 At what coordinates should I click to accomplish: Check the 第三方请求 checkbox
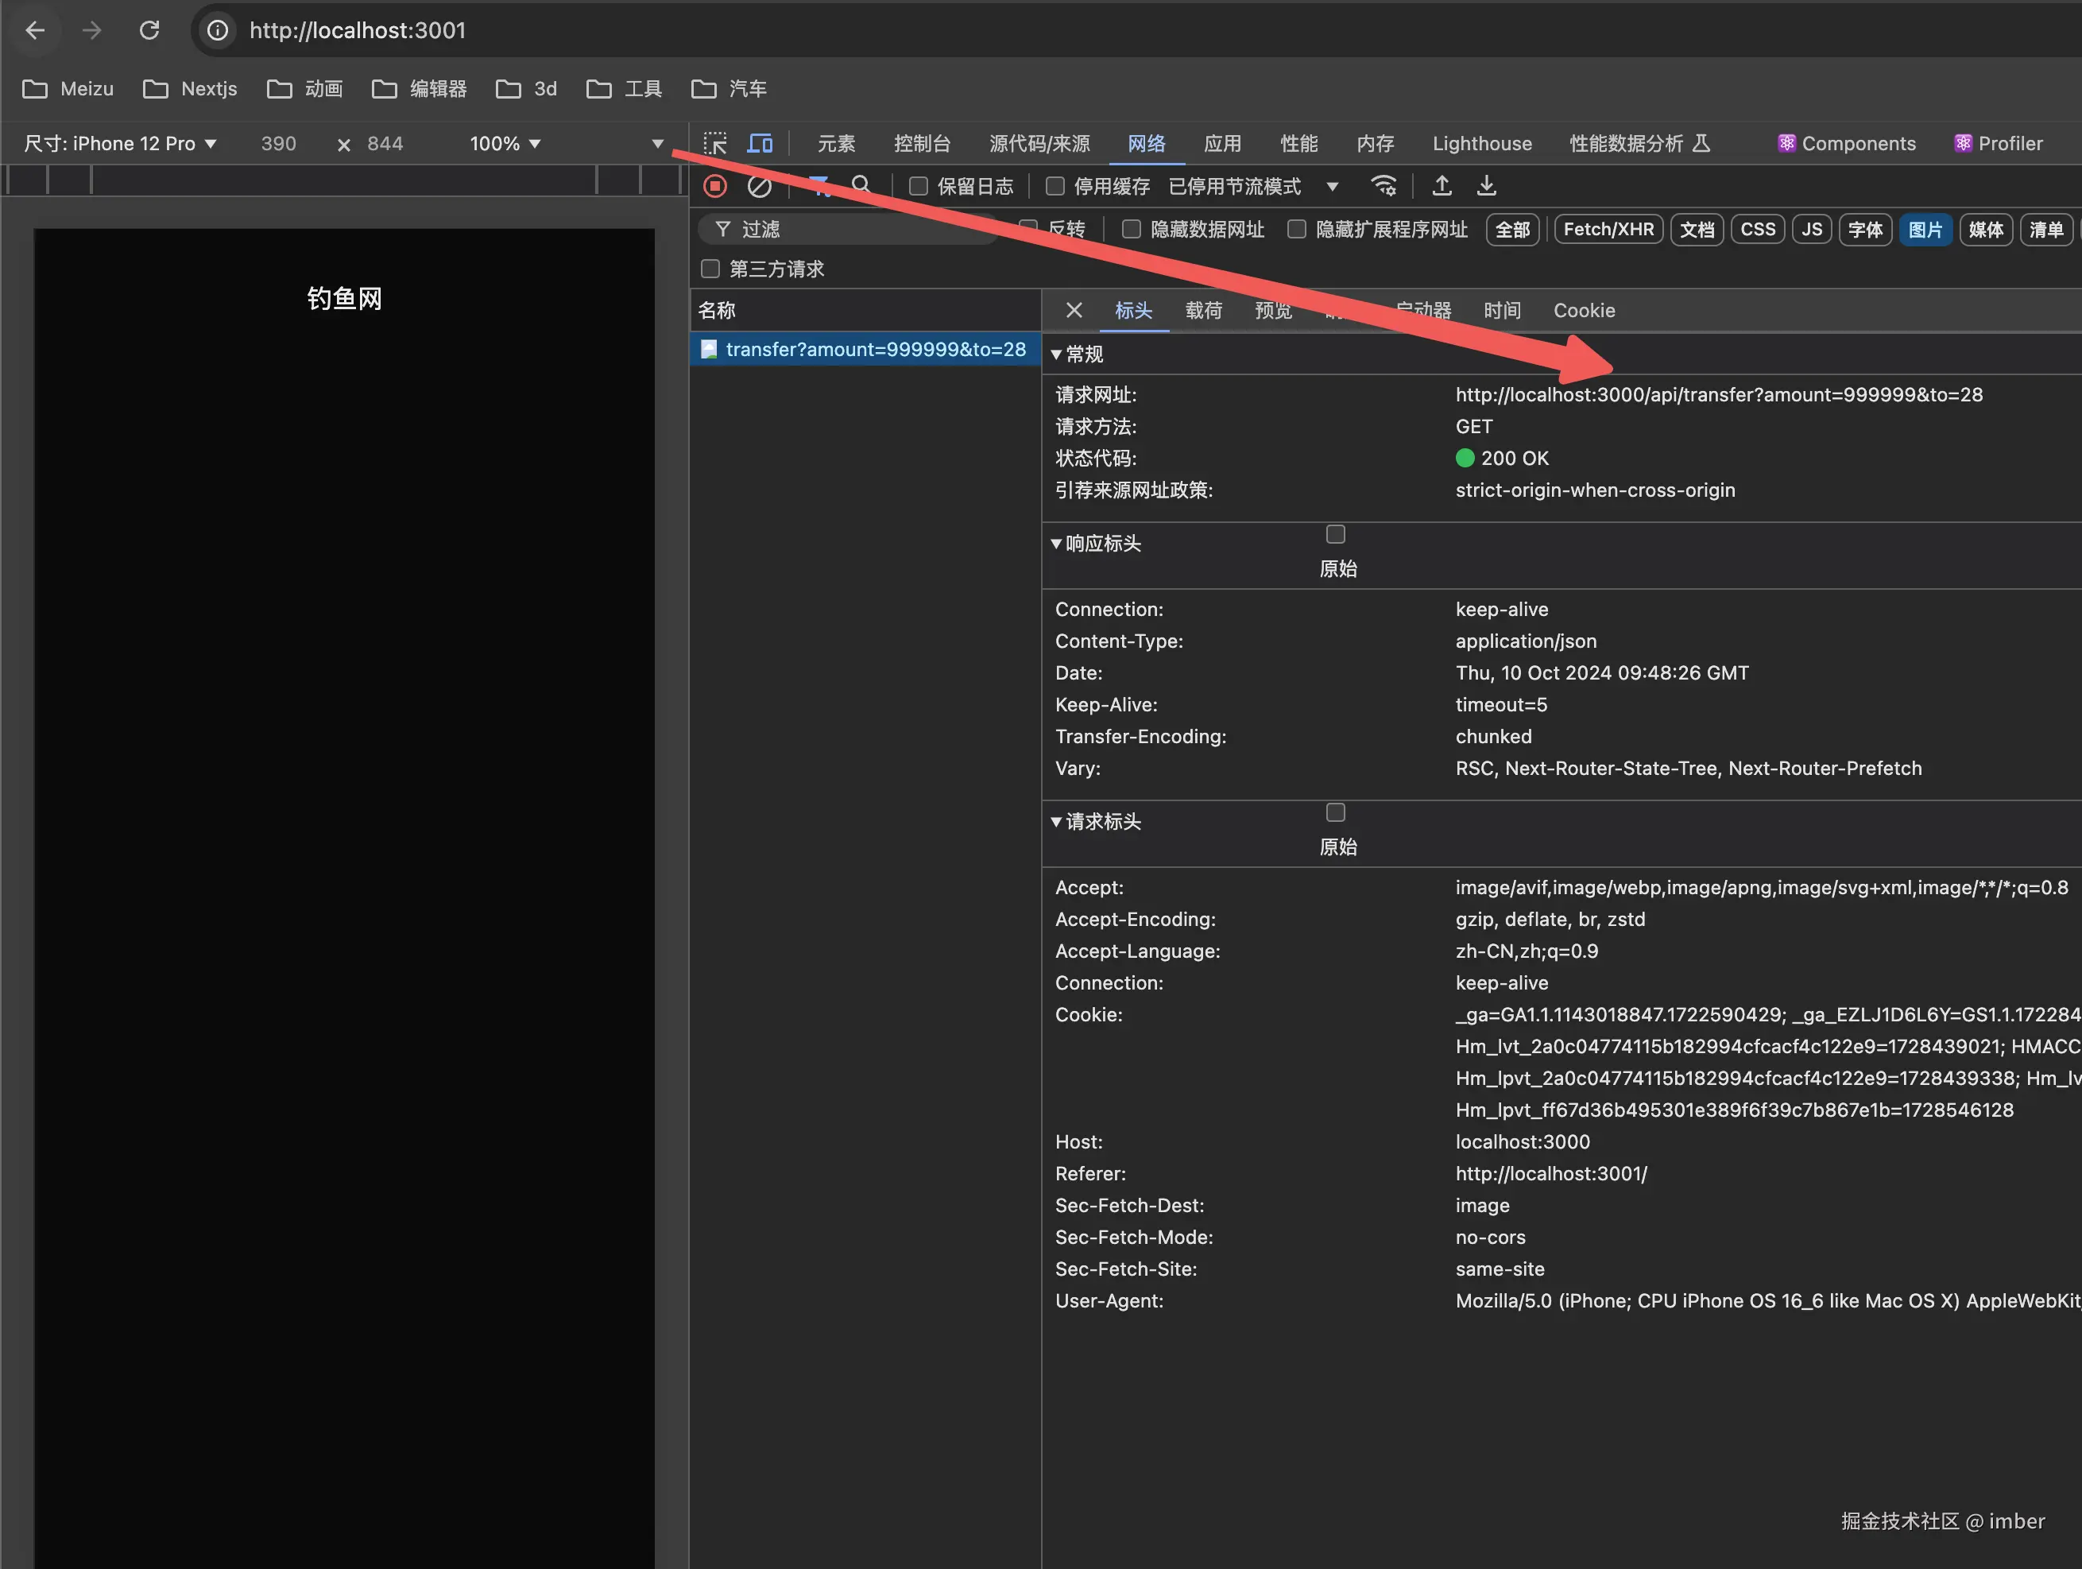coord(710,269)
